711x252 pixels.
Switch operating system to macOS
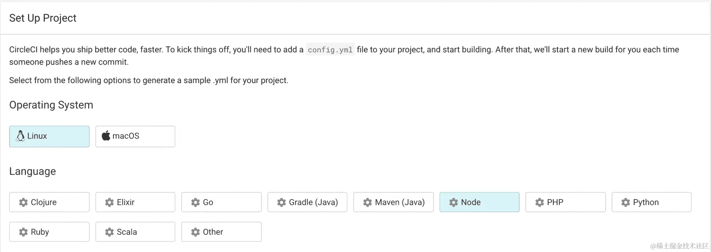coord(135,136)
